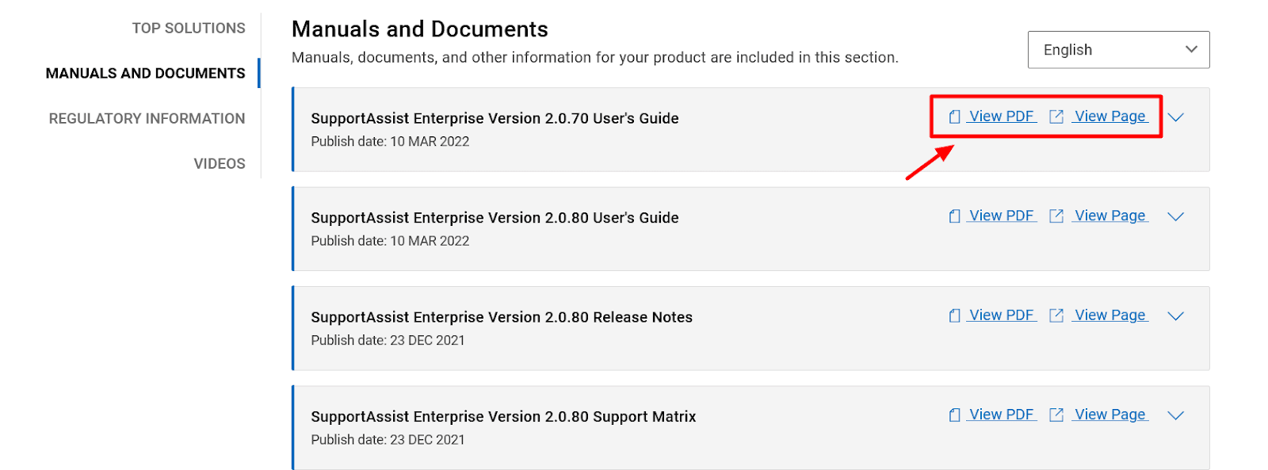Click PDF document icon for 2.0.80 Release Notes
The image size is (1268, 470).
coord(955,315)
